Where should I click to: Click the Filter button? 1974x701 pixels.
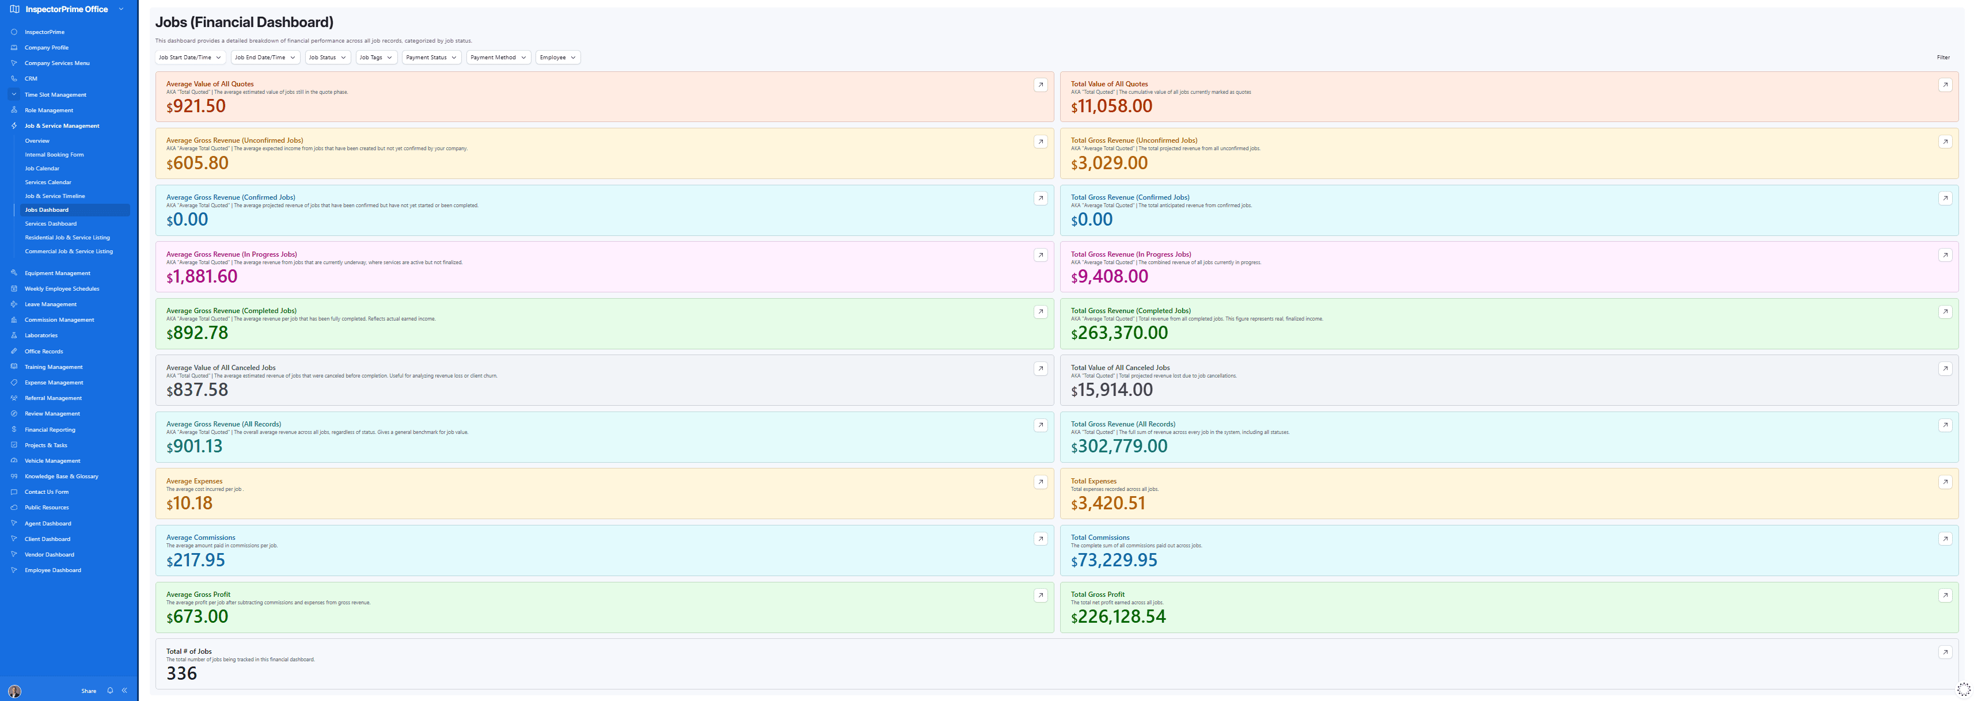pyautogui.click(x=1943, y=57)
